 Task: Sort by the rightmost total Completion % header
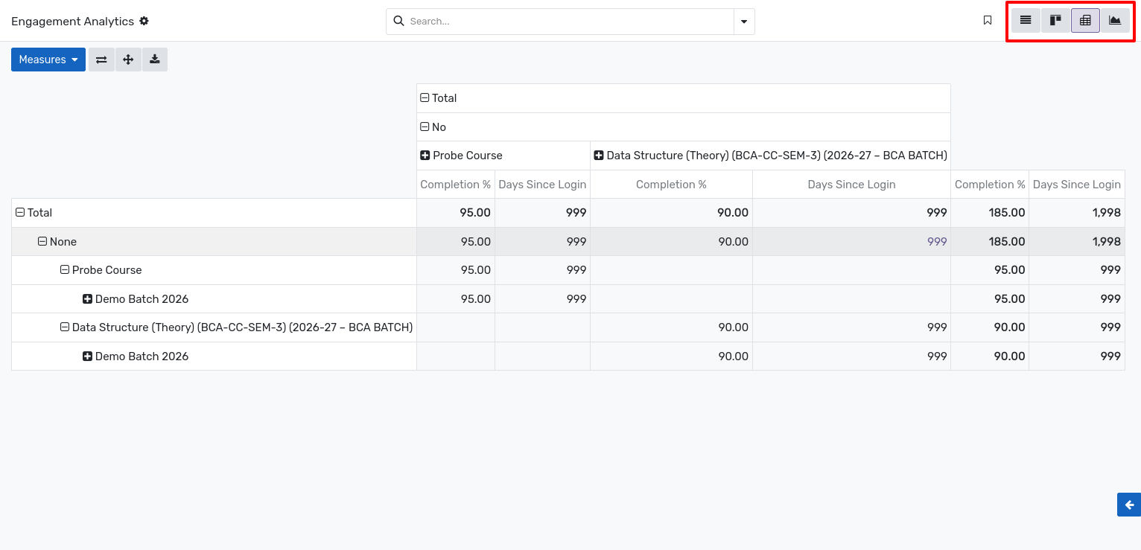point(990,185)
